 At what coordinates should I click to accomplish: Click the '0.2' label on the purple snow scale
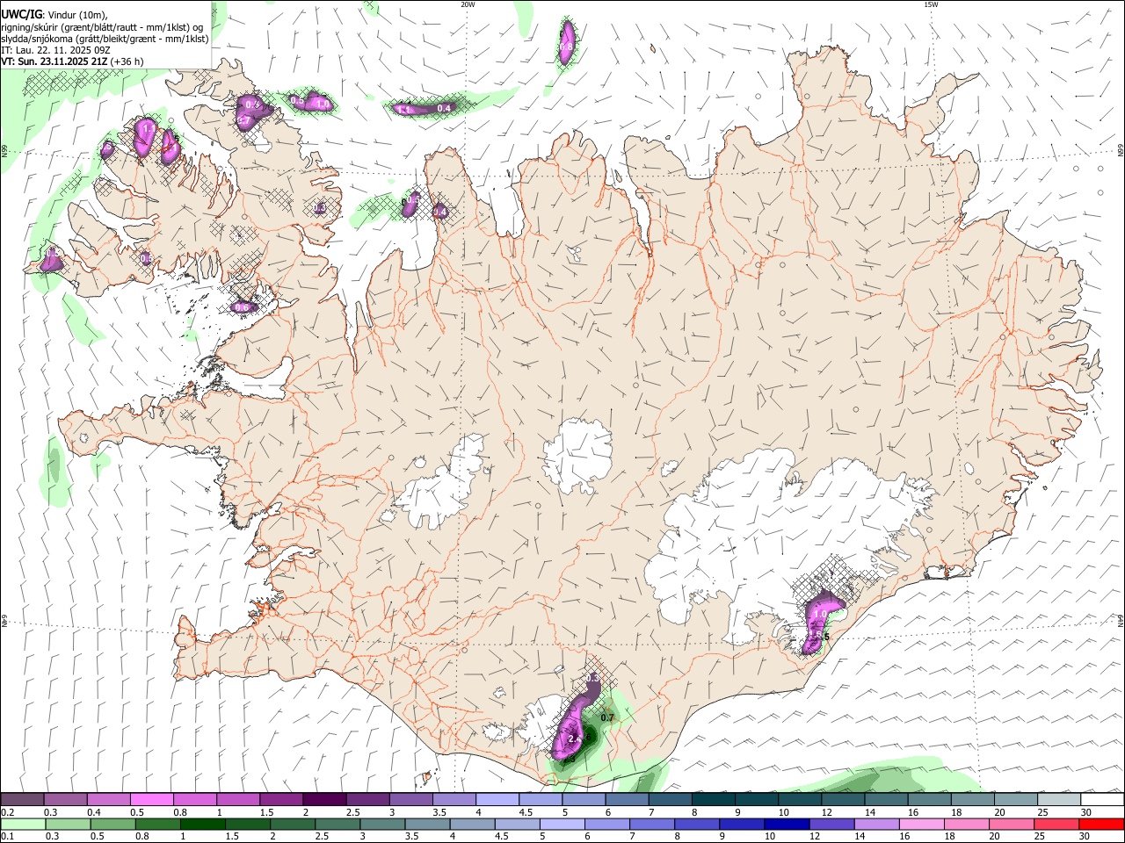(7, 812)
